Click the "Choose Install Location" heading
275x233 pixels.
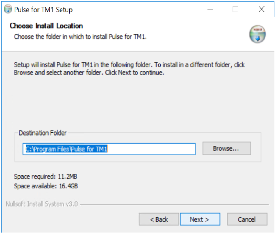click(46, 26)
